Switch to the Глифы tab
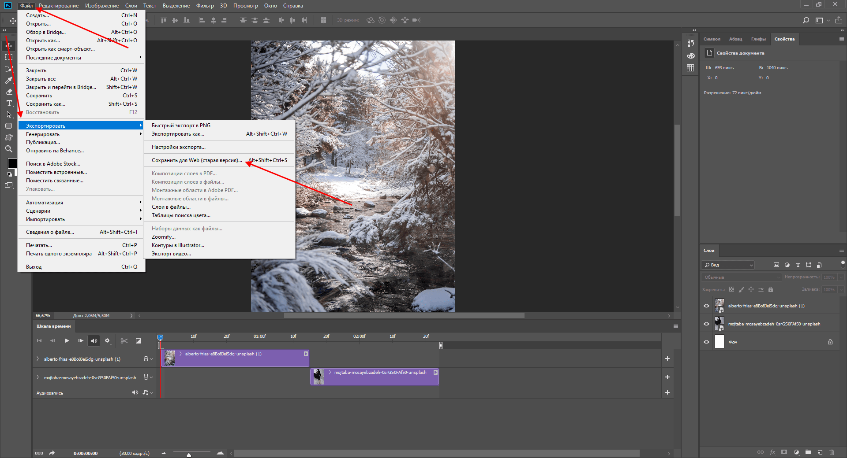This screenshot has width=847, height=458. coord(758,39)
